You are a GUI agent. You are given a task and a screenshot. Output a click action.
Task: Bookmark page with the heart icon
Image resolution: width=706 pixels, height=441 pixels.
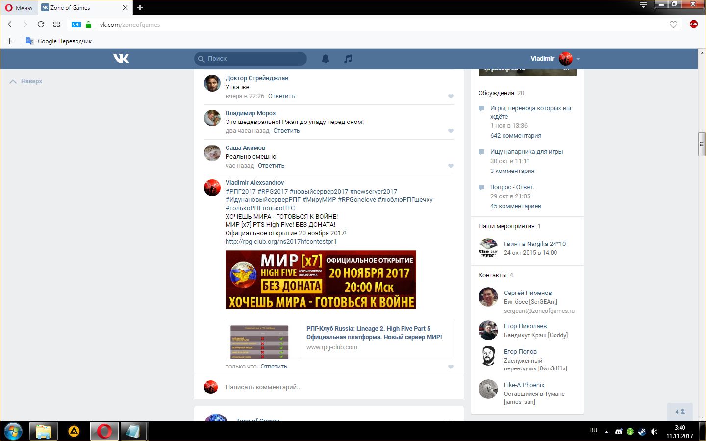click(673, 24)
